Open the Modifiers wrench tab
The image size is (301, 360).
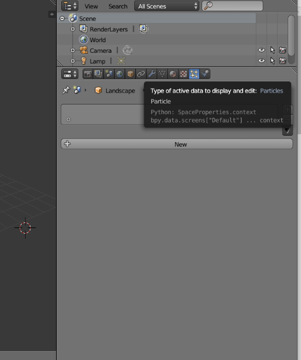click(x=152, y=74)
